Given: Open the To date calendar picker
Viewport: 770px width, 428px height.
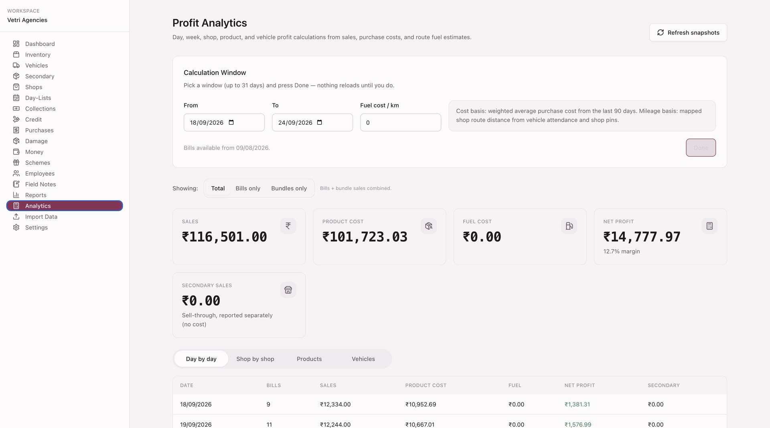Looking at the screenshot, I should [x=320, y=123].
